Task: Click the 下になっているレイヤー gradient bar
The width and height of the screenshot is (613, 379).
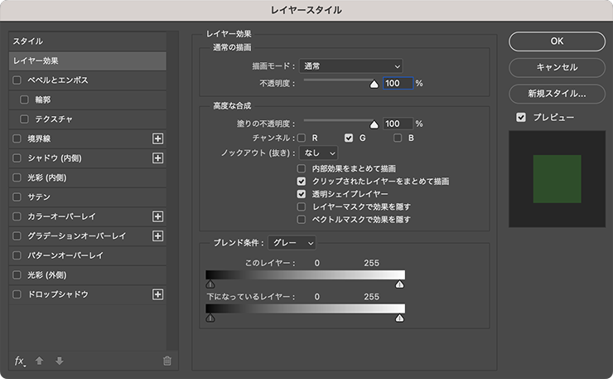Action: tap(306, 309)
